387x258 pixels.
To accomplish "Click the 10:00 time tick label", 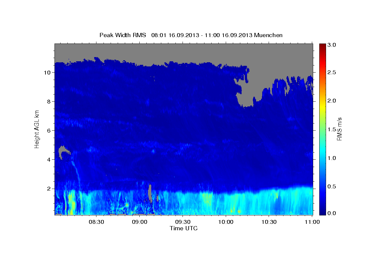I will [226, 222].
